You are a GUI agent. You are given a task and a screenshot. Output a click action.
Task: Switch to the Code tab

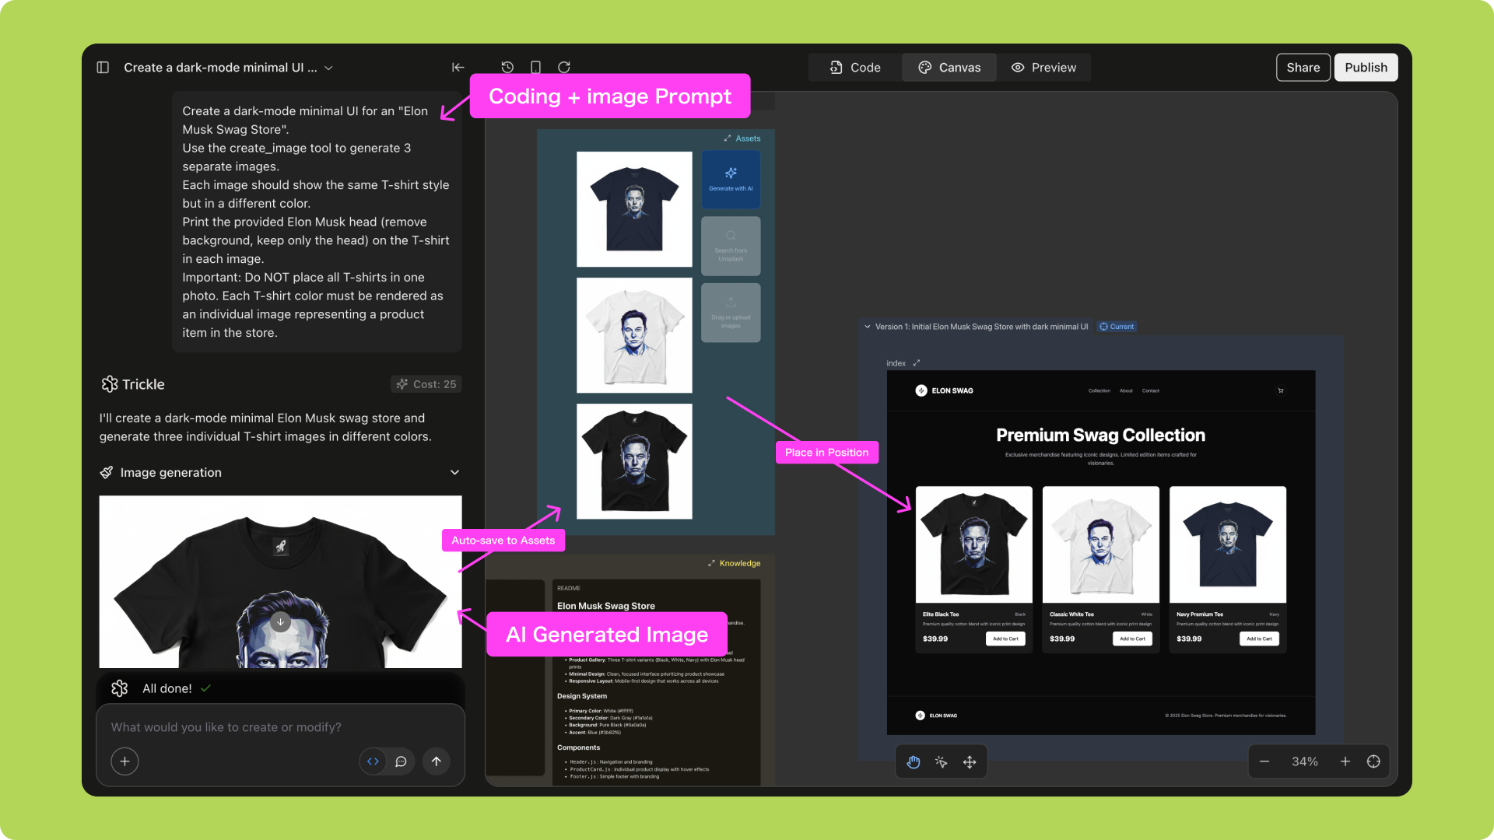[x=855, y=68]
